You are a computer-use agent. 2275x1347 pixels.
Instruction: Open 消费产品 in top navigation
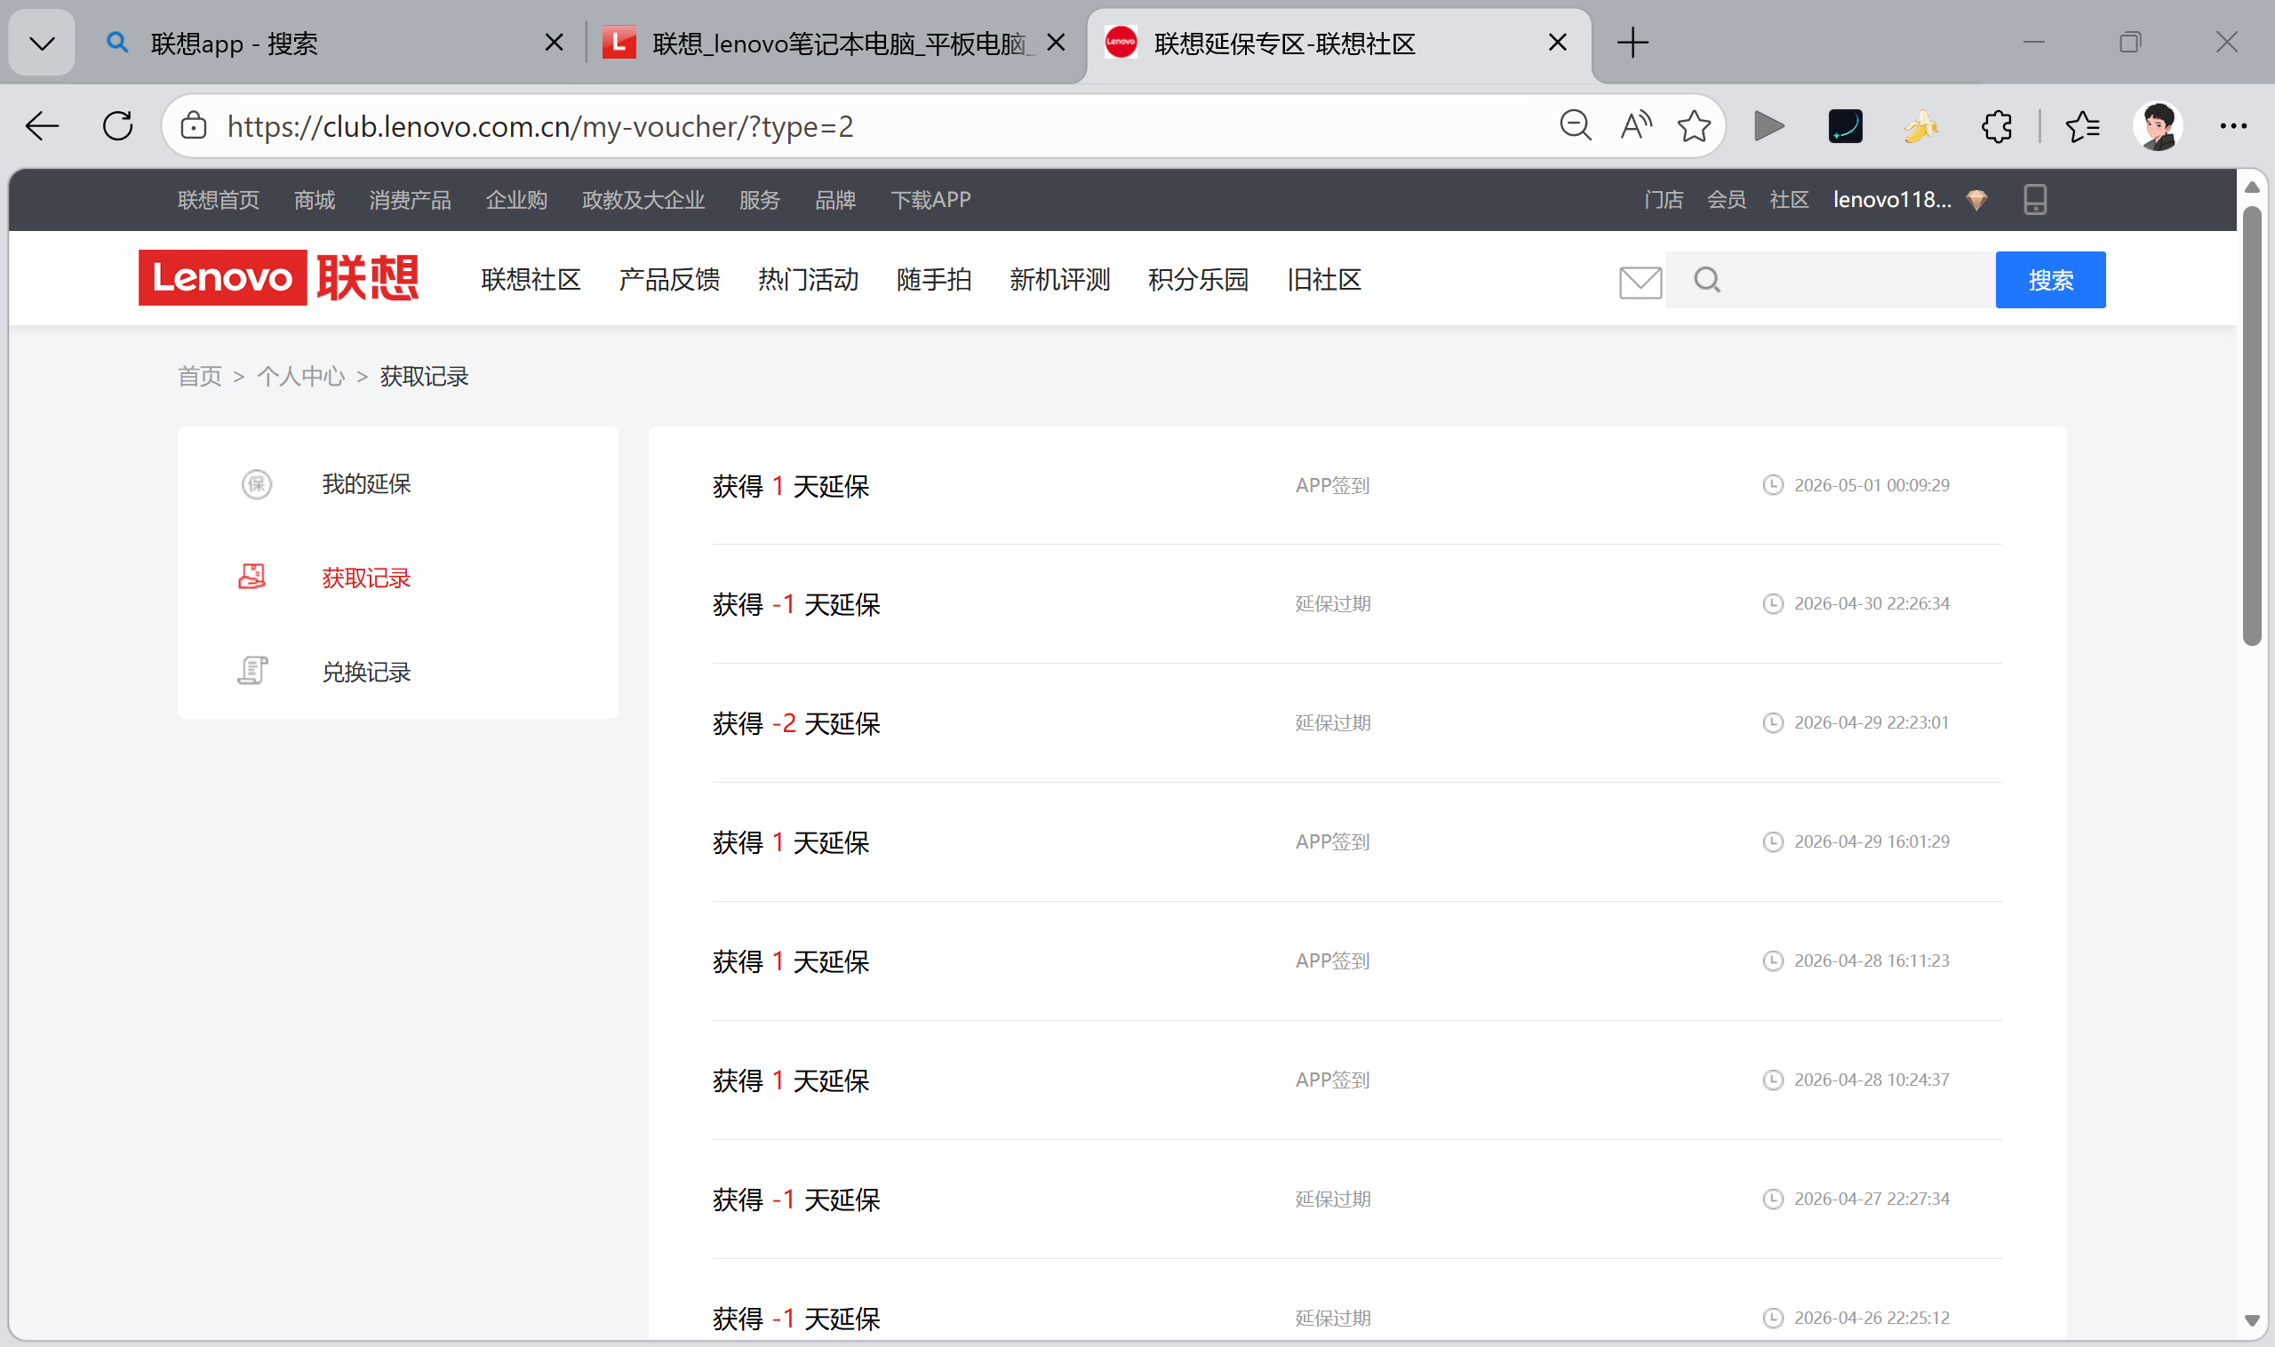411,200
